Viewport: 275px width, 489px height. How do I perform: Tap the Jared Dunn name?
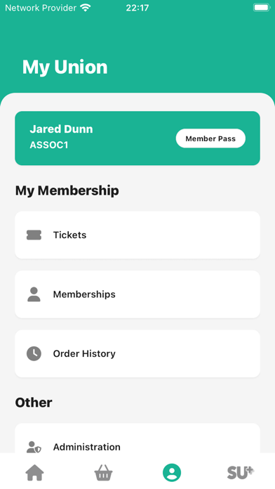point(61,129)
